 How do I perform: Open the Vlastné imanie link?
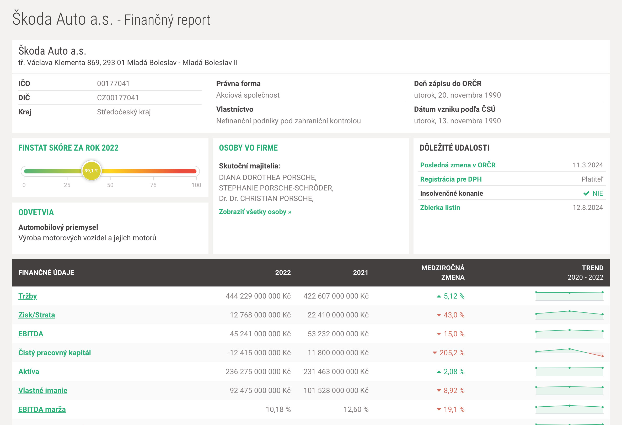43,390
